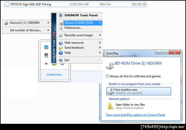Click the blue tray icon in notification popup

(46, 47)
